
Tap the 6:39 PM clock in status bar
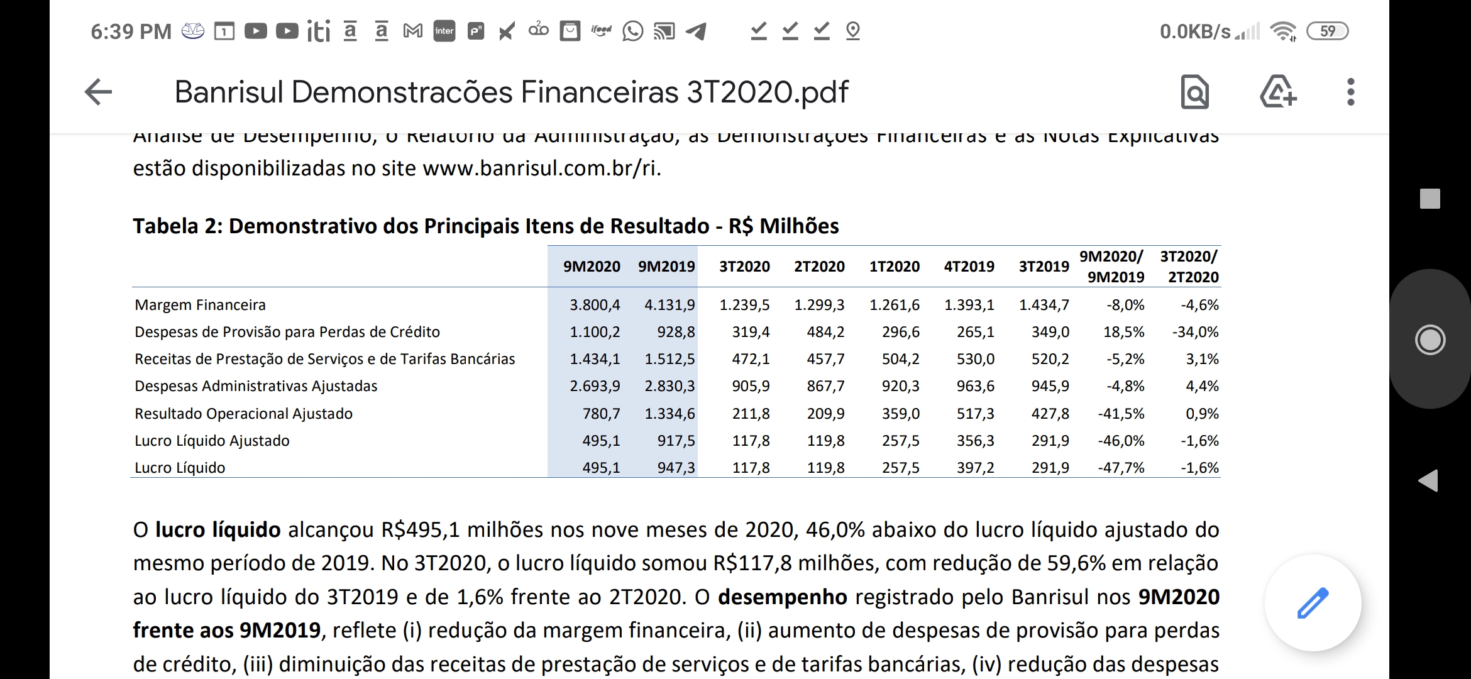point(131,31)
